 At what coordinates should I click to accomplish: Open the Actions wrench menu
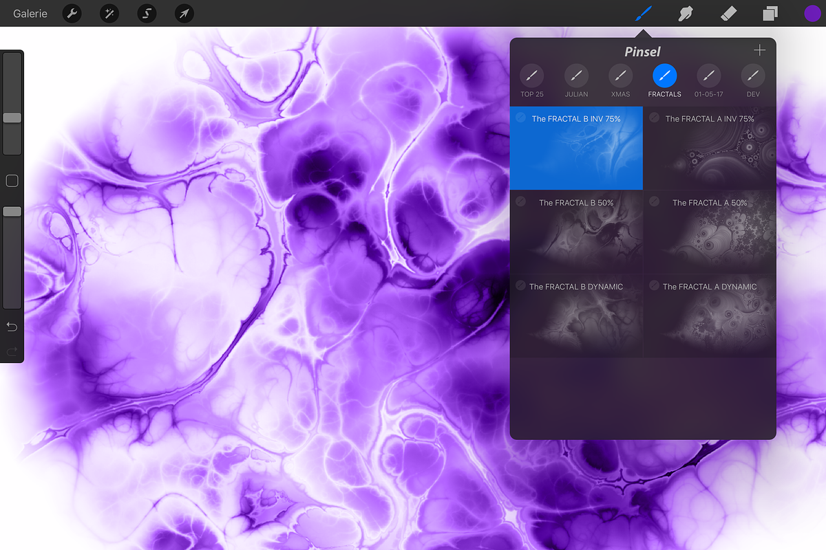(x=72, y=13)
